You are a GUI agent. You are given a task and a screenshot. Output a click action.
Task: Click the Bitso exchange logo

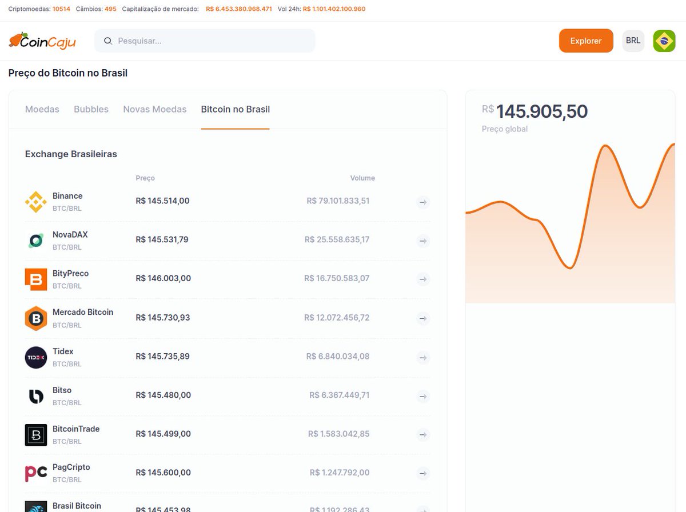coord(36,396)
